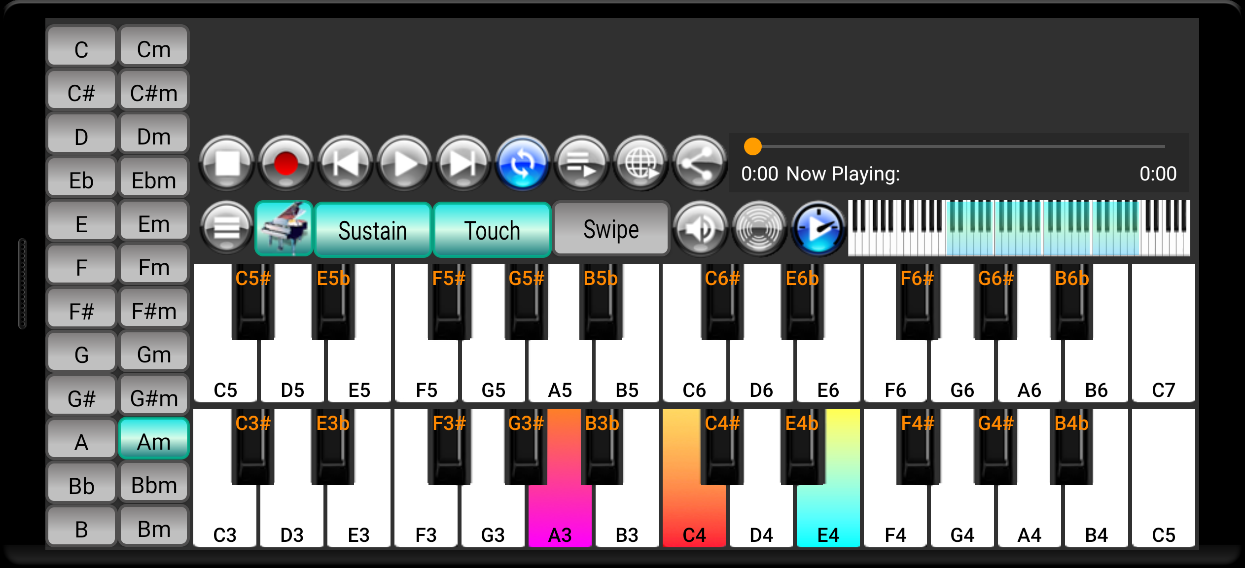This screenshot has height=568, width=1245.
Task: Select the F# chord button
Action: click(x=81, y=308)
